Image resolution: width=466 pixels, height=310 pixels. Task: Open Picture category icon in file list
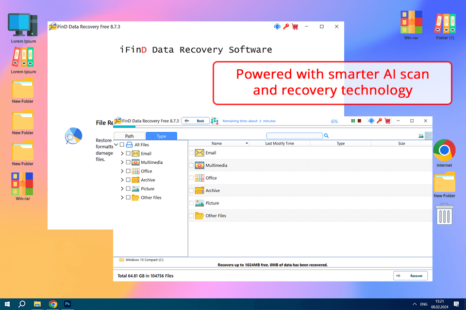[200, 203]
